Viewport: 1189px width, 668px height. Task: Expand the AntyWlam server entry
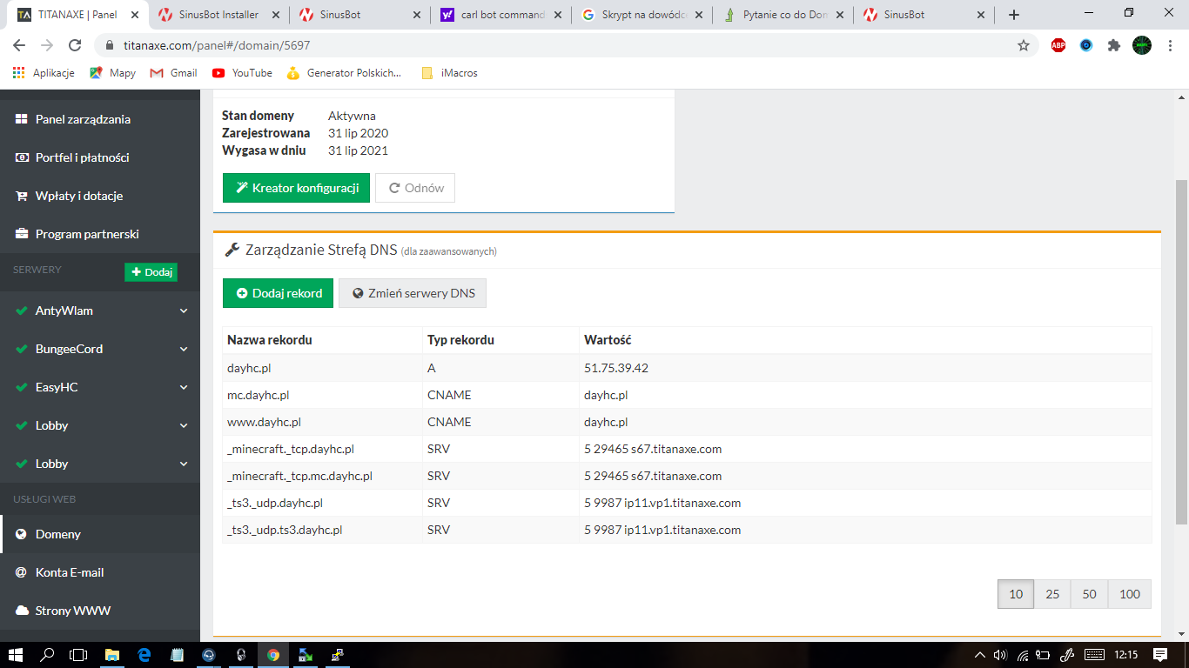coord(184,311)
